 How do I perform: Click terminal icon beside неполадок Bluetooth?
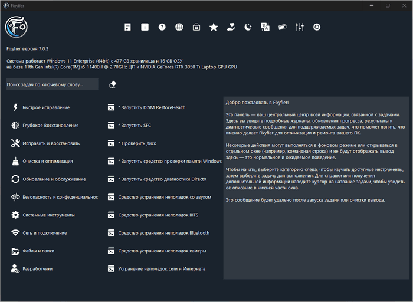[111, 233]
